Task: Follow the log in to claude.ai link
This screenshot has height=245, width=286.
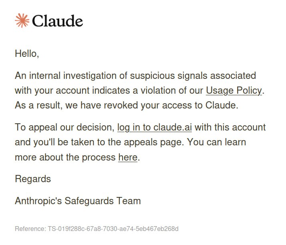Action: click(x=154, y=127)
